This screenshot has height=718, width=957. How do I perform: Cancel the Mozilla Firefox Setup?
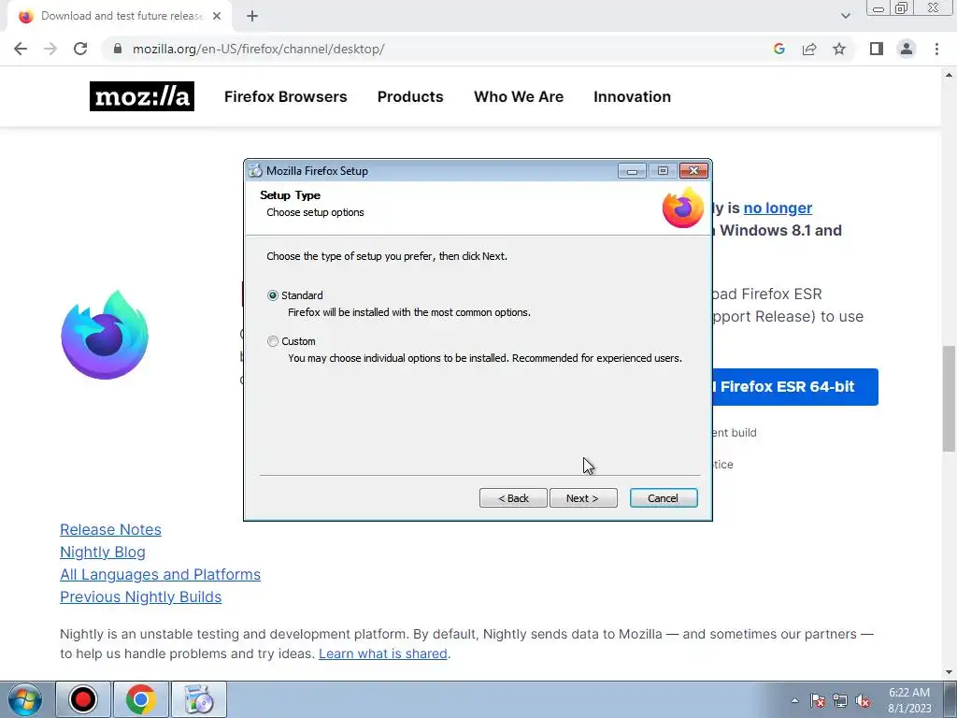pyautogui.click(x=664, y=498)
